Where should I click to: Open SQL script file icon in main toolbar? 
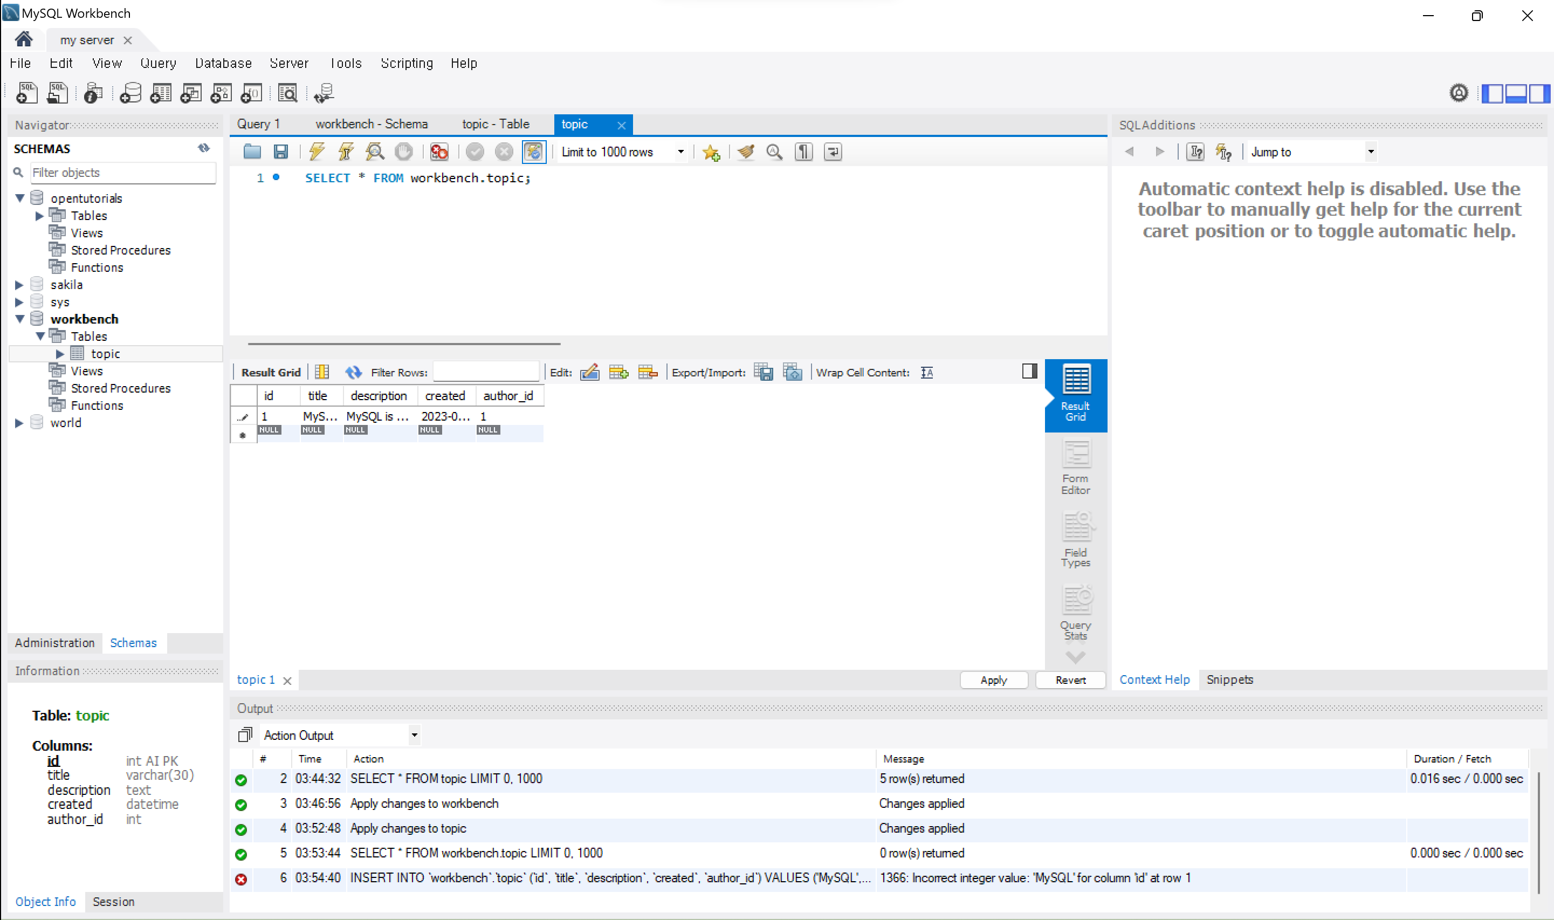(57, 93)
